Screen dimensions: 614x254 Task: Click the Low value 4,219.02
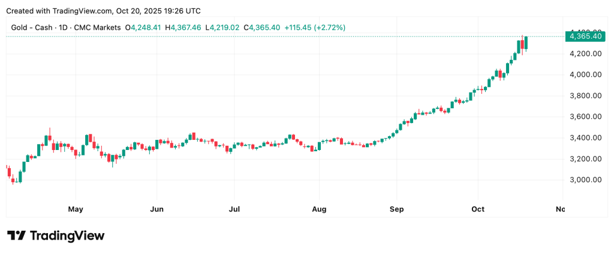tap(225, 27)
